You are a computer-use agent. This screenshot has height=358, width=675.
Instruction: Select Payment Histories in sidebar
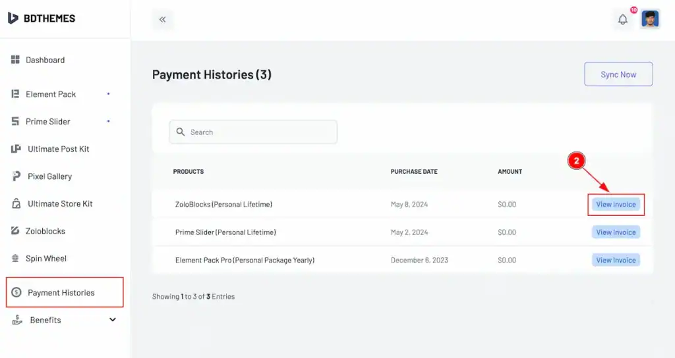tap(65, 292)
